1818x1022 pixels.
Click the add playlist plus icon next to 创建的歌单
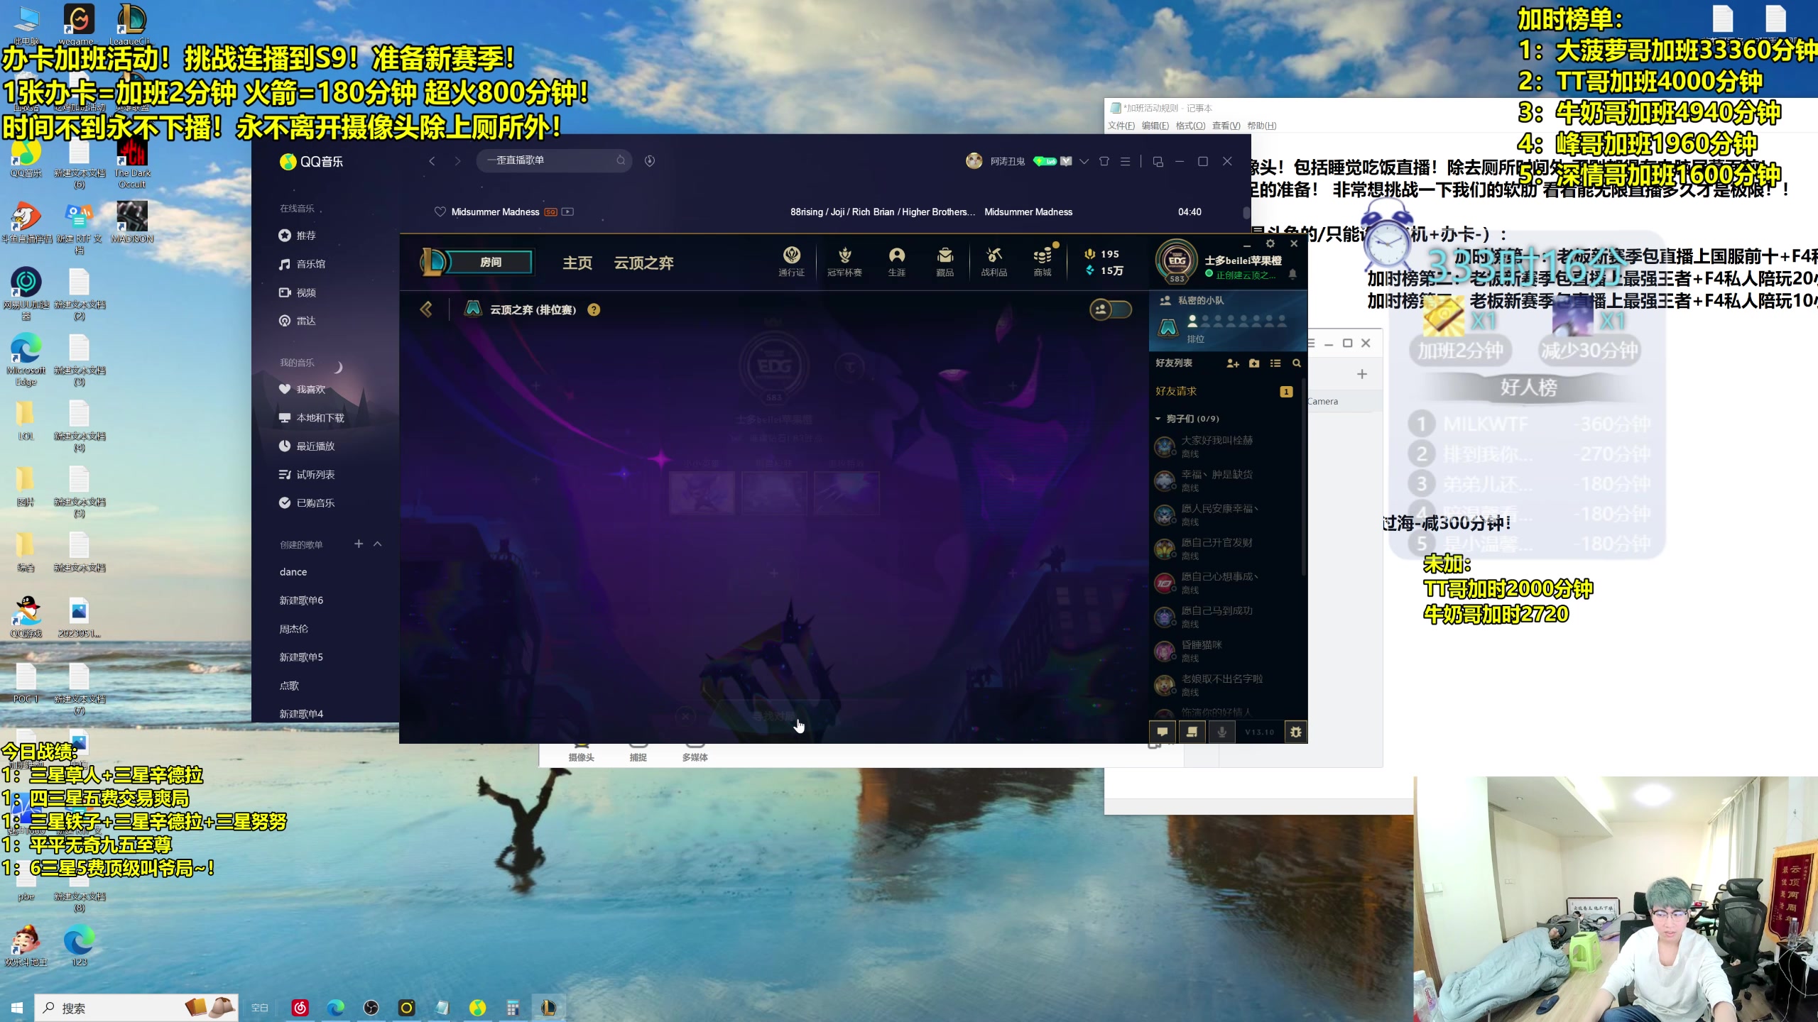[359, 544]
